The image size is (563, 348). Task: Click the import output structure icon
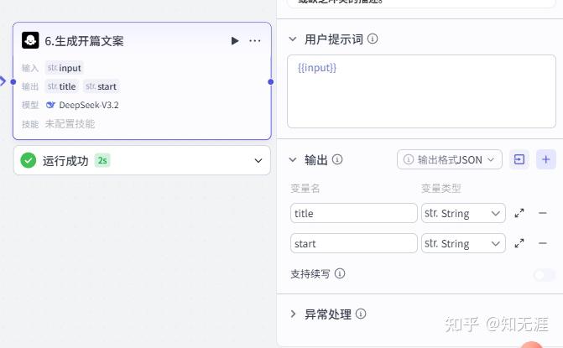pos(519,159)
